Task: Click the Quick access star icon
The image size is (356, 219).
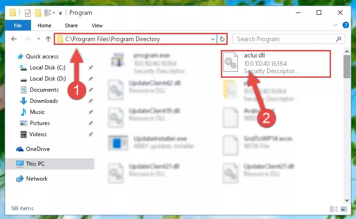Action: coord(20,56)
